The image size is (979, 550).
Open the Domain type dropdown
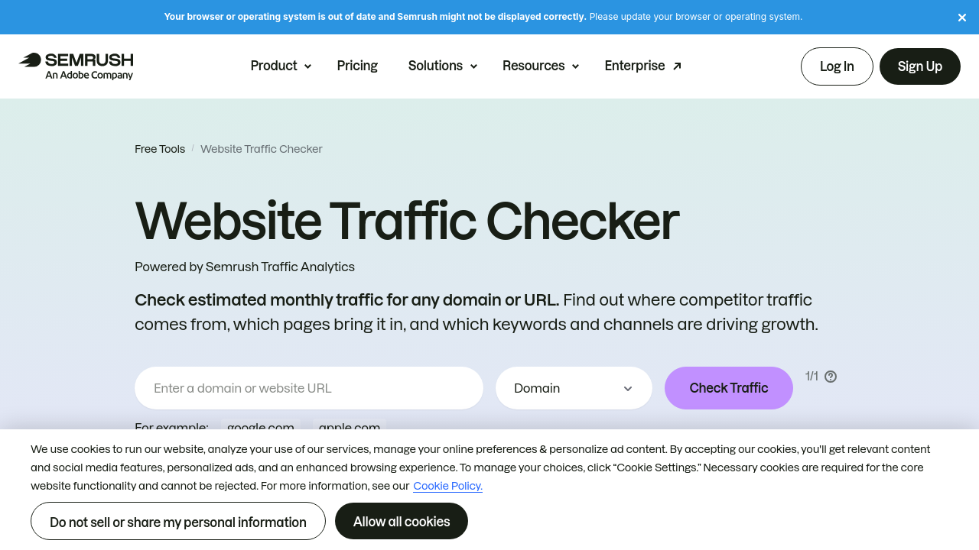pos(574,388)
